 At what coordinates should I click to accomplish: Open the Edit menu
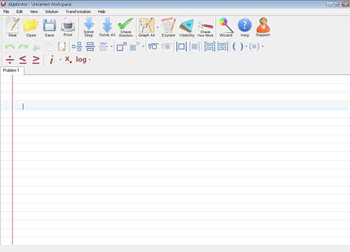coord(19,11)
